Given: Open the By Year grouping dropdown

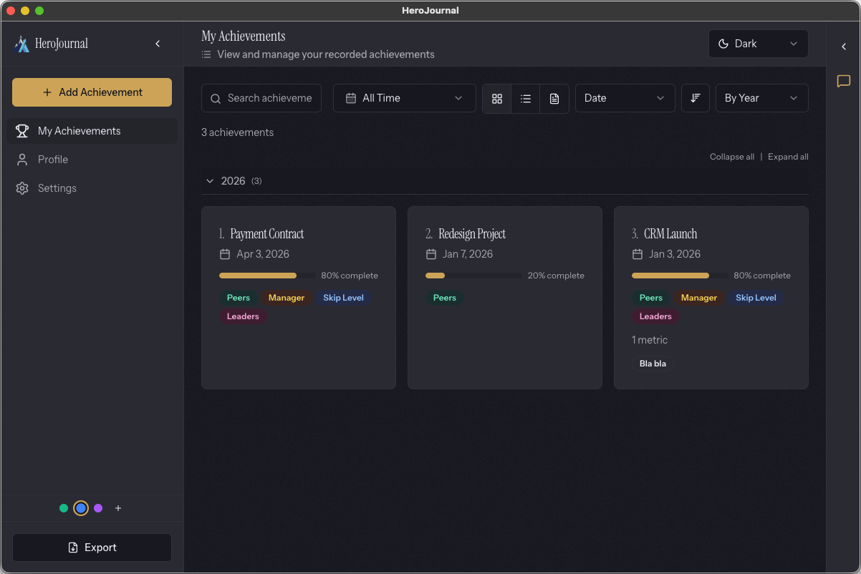Looking at the screenshot, I should [761, 98].
